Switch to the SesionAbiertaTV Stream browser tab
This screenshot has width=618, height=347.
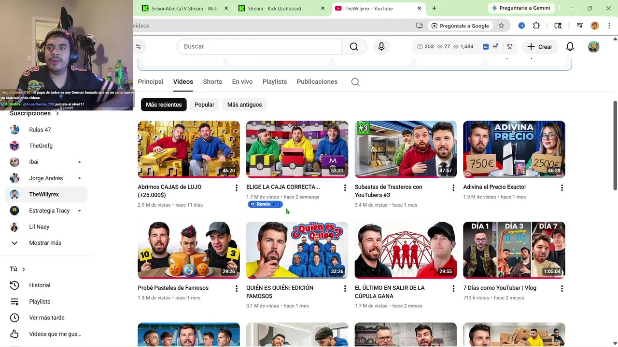click(184, 8)
